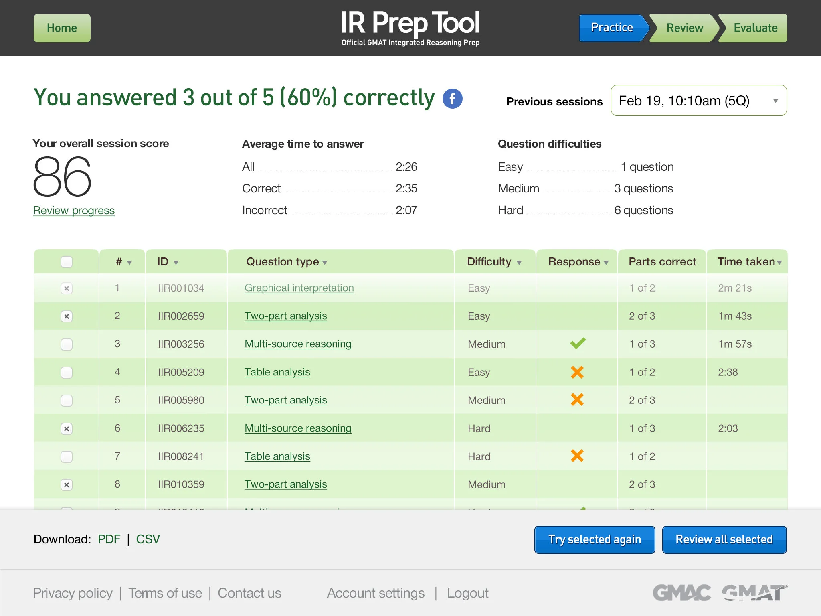Screen dimensions: 821x616
Task: Click the green checkmark in row 3
Action: [578, 343]
